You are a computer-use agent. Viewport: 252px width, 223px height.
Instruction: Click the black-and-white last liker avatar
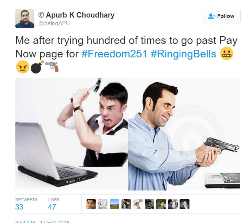click(x=184, y=204)
